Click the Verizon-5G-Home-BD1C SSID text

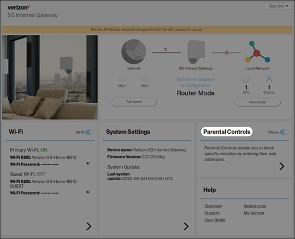pos(54,157)
